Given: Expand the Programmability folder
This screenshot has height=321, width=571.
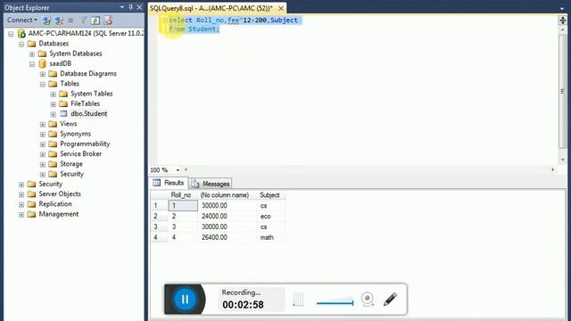Looking at the screenshot, I should pos(43,144).
